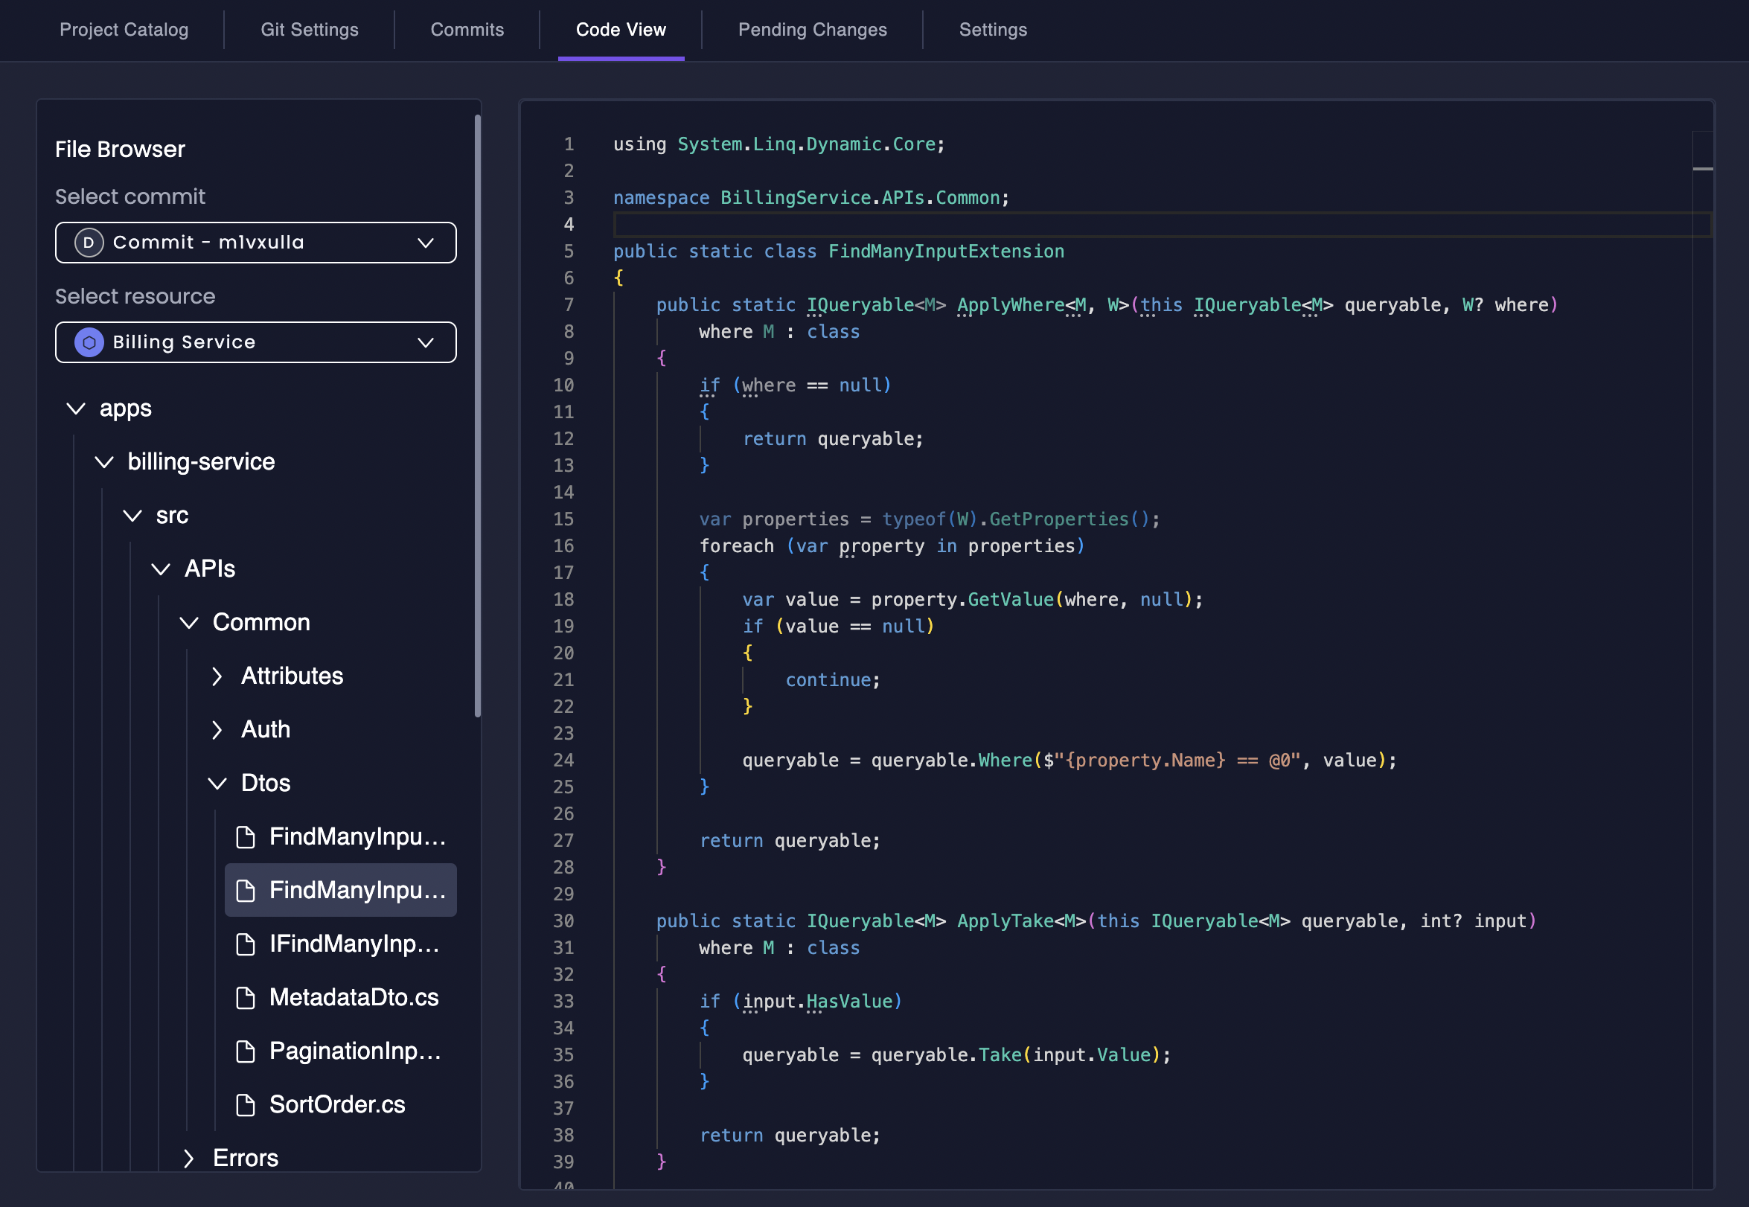Open the Select commit dropdown
Screen dimensions: 1749x1207
click(x=255, y=243)
